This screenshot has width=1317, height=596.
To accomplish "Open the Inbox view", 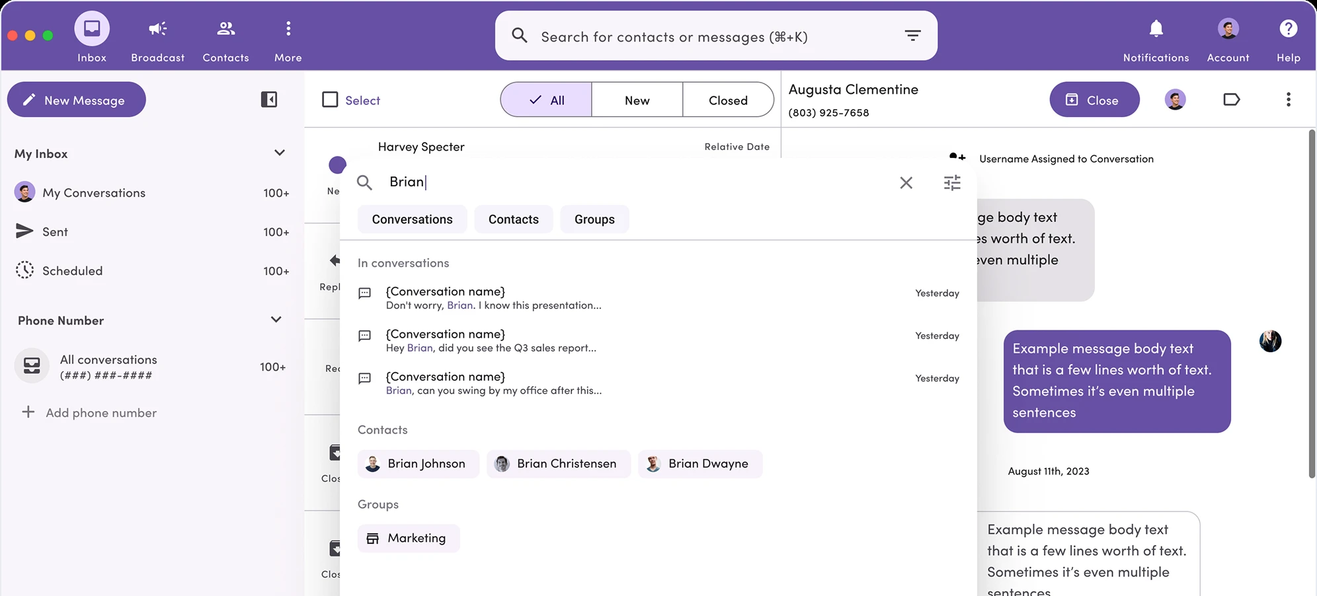I will point(91,29).
